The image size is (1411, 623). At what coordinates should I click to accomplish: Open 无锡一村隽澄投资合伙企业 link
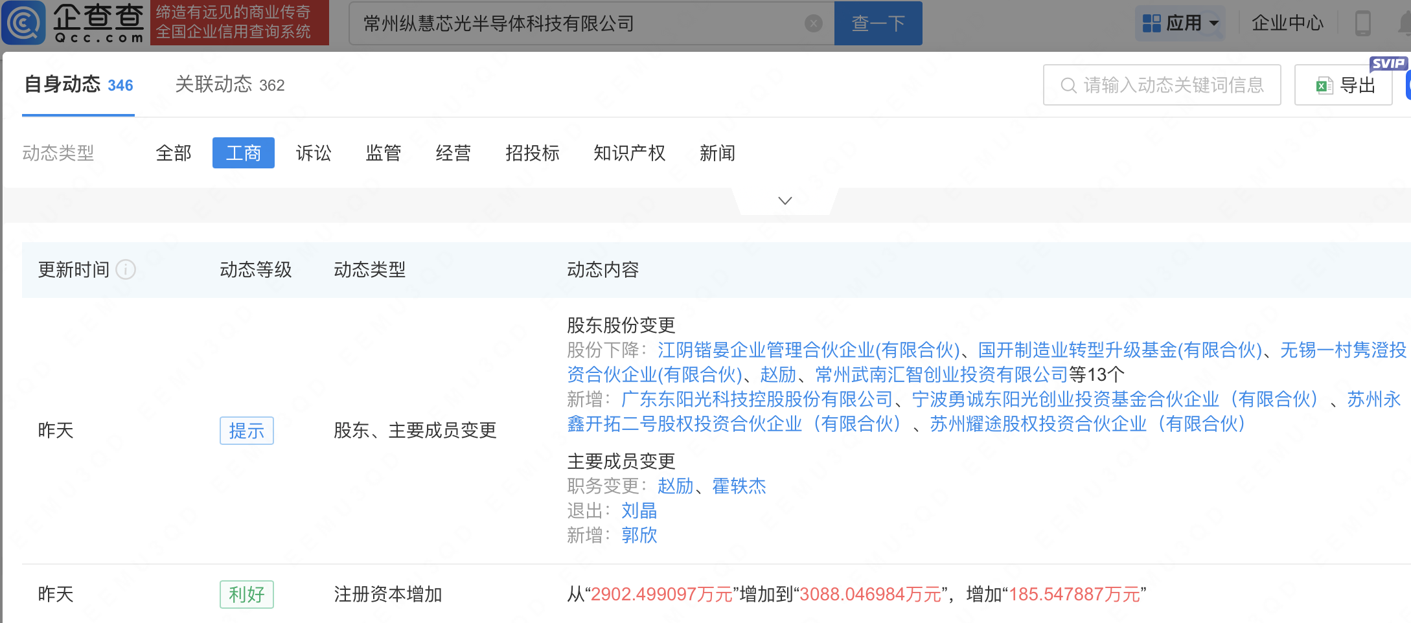point(987,362)
